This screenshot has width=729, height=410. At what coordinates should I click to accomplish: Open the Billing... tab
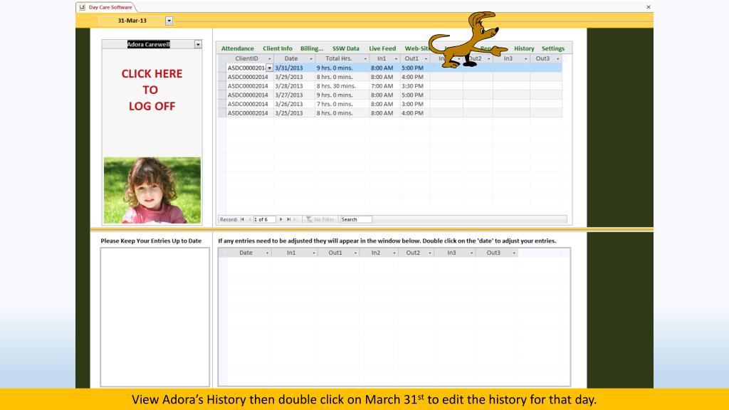(312, 48)
